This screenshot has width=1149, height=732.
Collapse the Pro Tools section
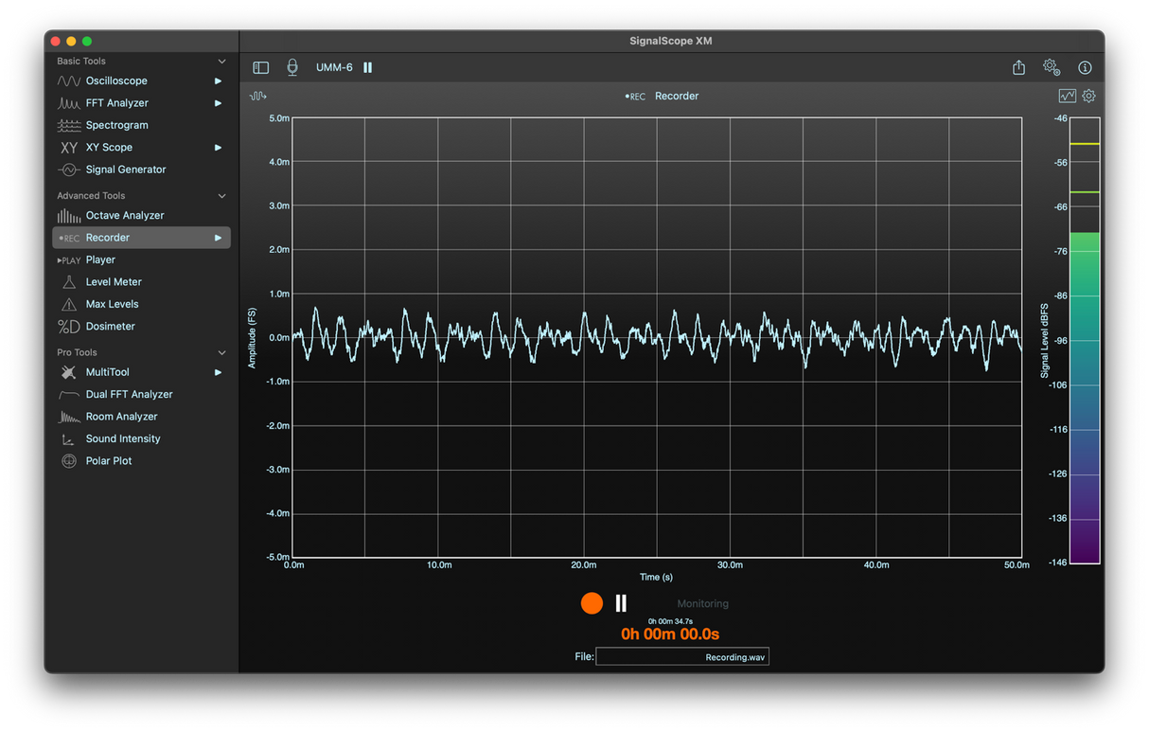point(221,352)
